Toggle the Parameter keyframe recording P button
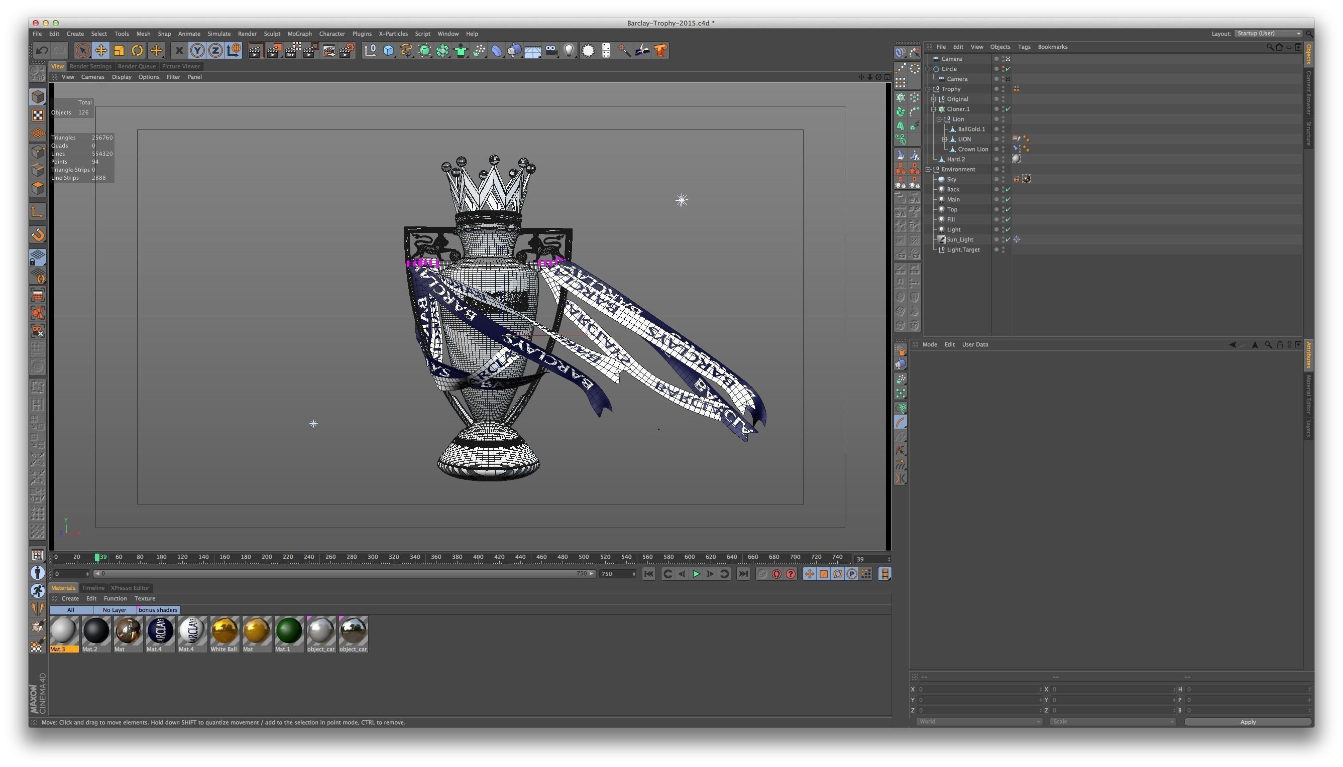Image resolution: width=1343 pixels, height=767 pixels. coord(852,574)
